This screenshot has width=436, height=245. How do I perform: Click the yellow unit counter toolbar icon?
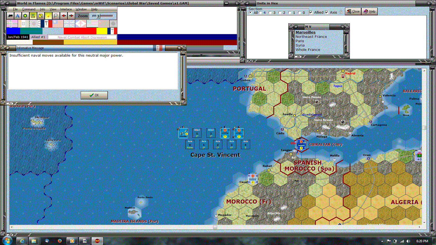pyautogui.click(x=33, y=16)
